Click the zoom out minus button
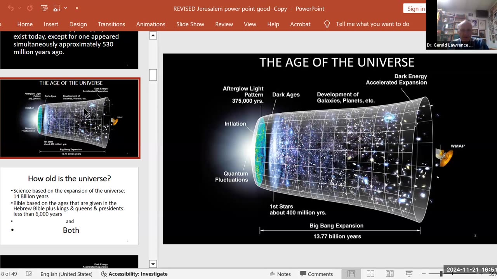497x279 pixels. point(424,274)
